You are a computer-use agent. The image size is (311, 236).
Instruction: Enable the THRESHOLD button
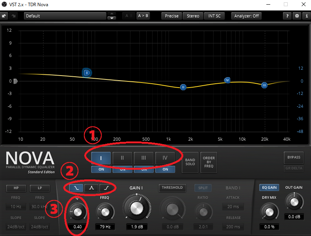(172, 188)
